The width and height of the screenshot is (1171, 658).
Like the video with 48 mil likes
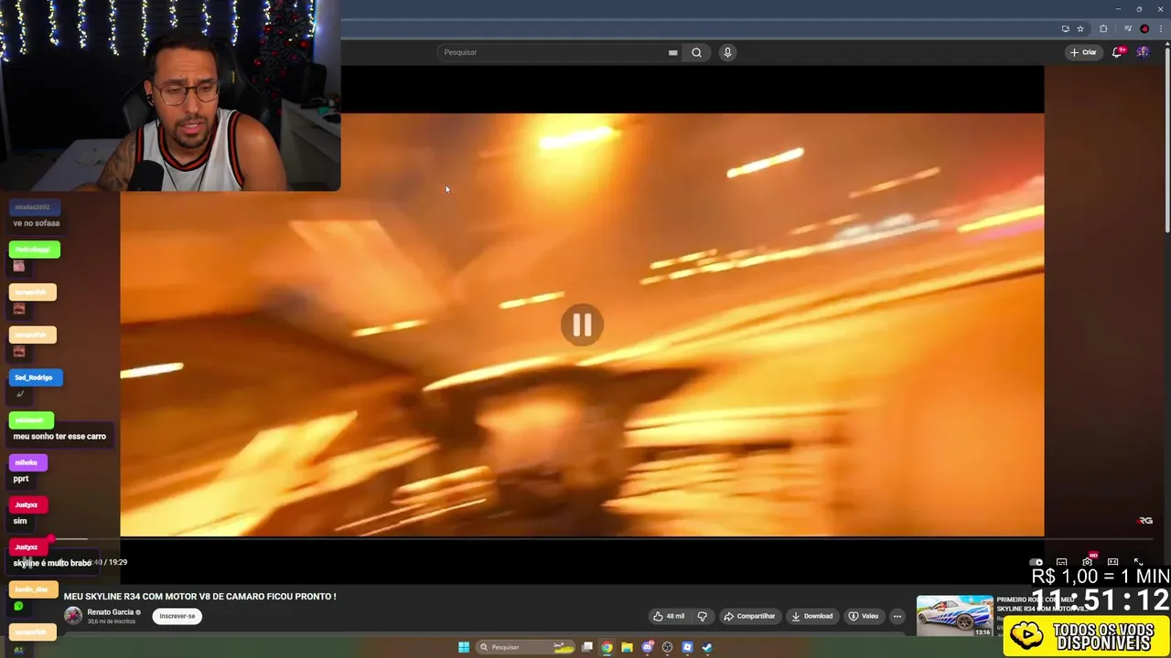point(669,616)
